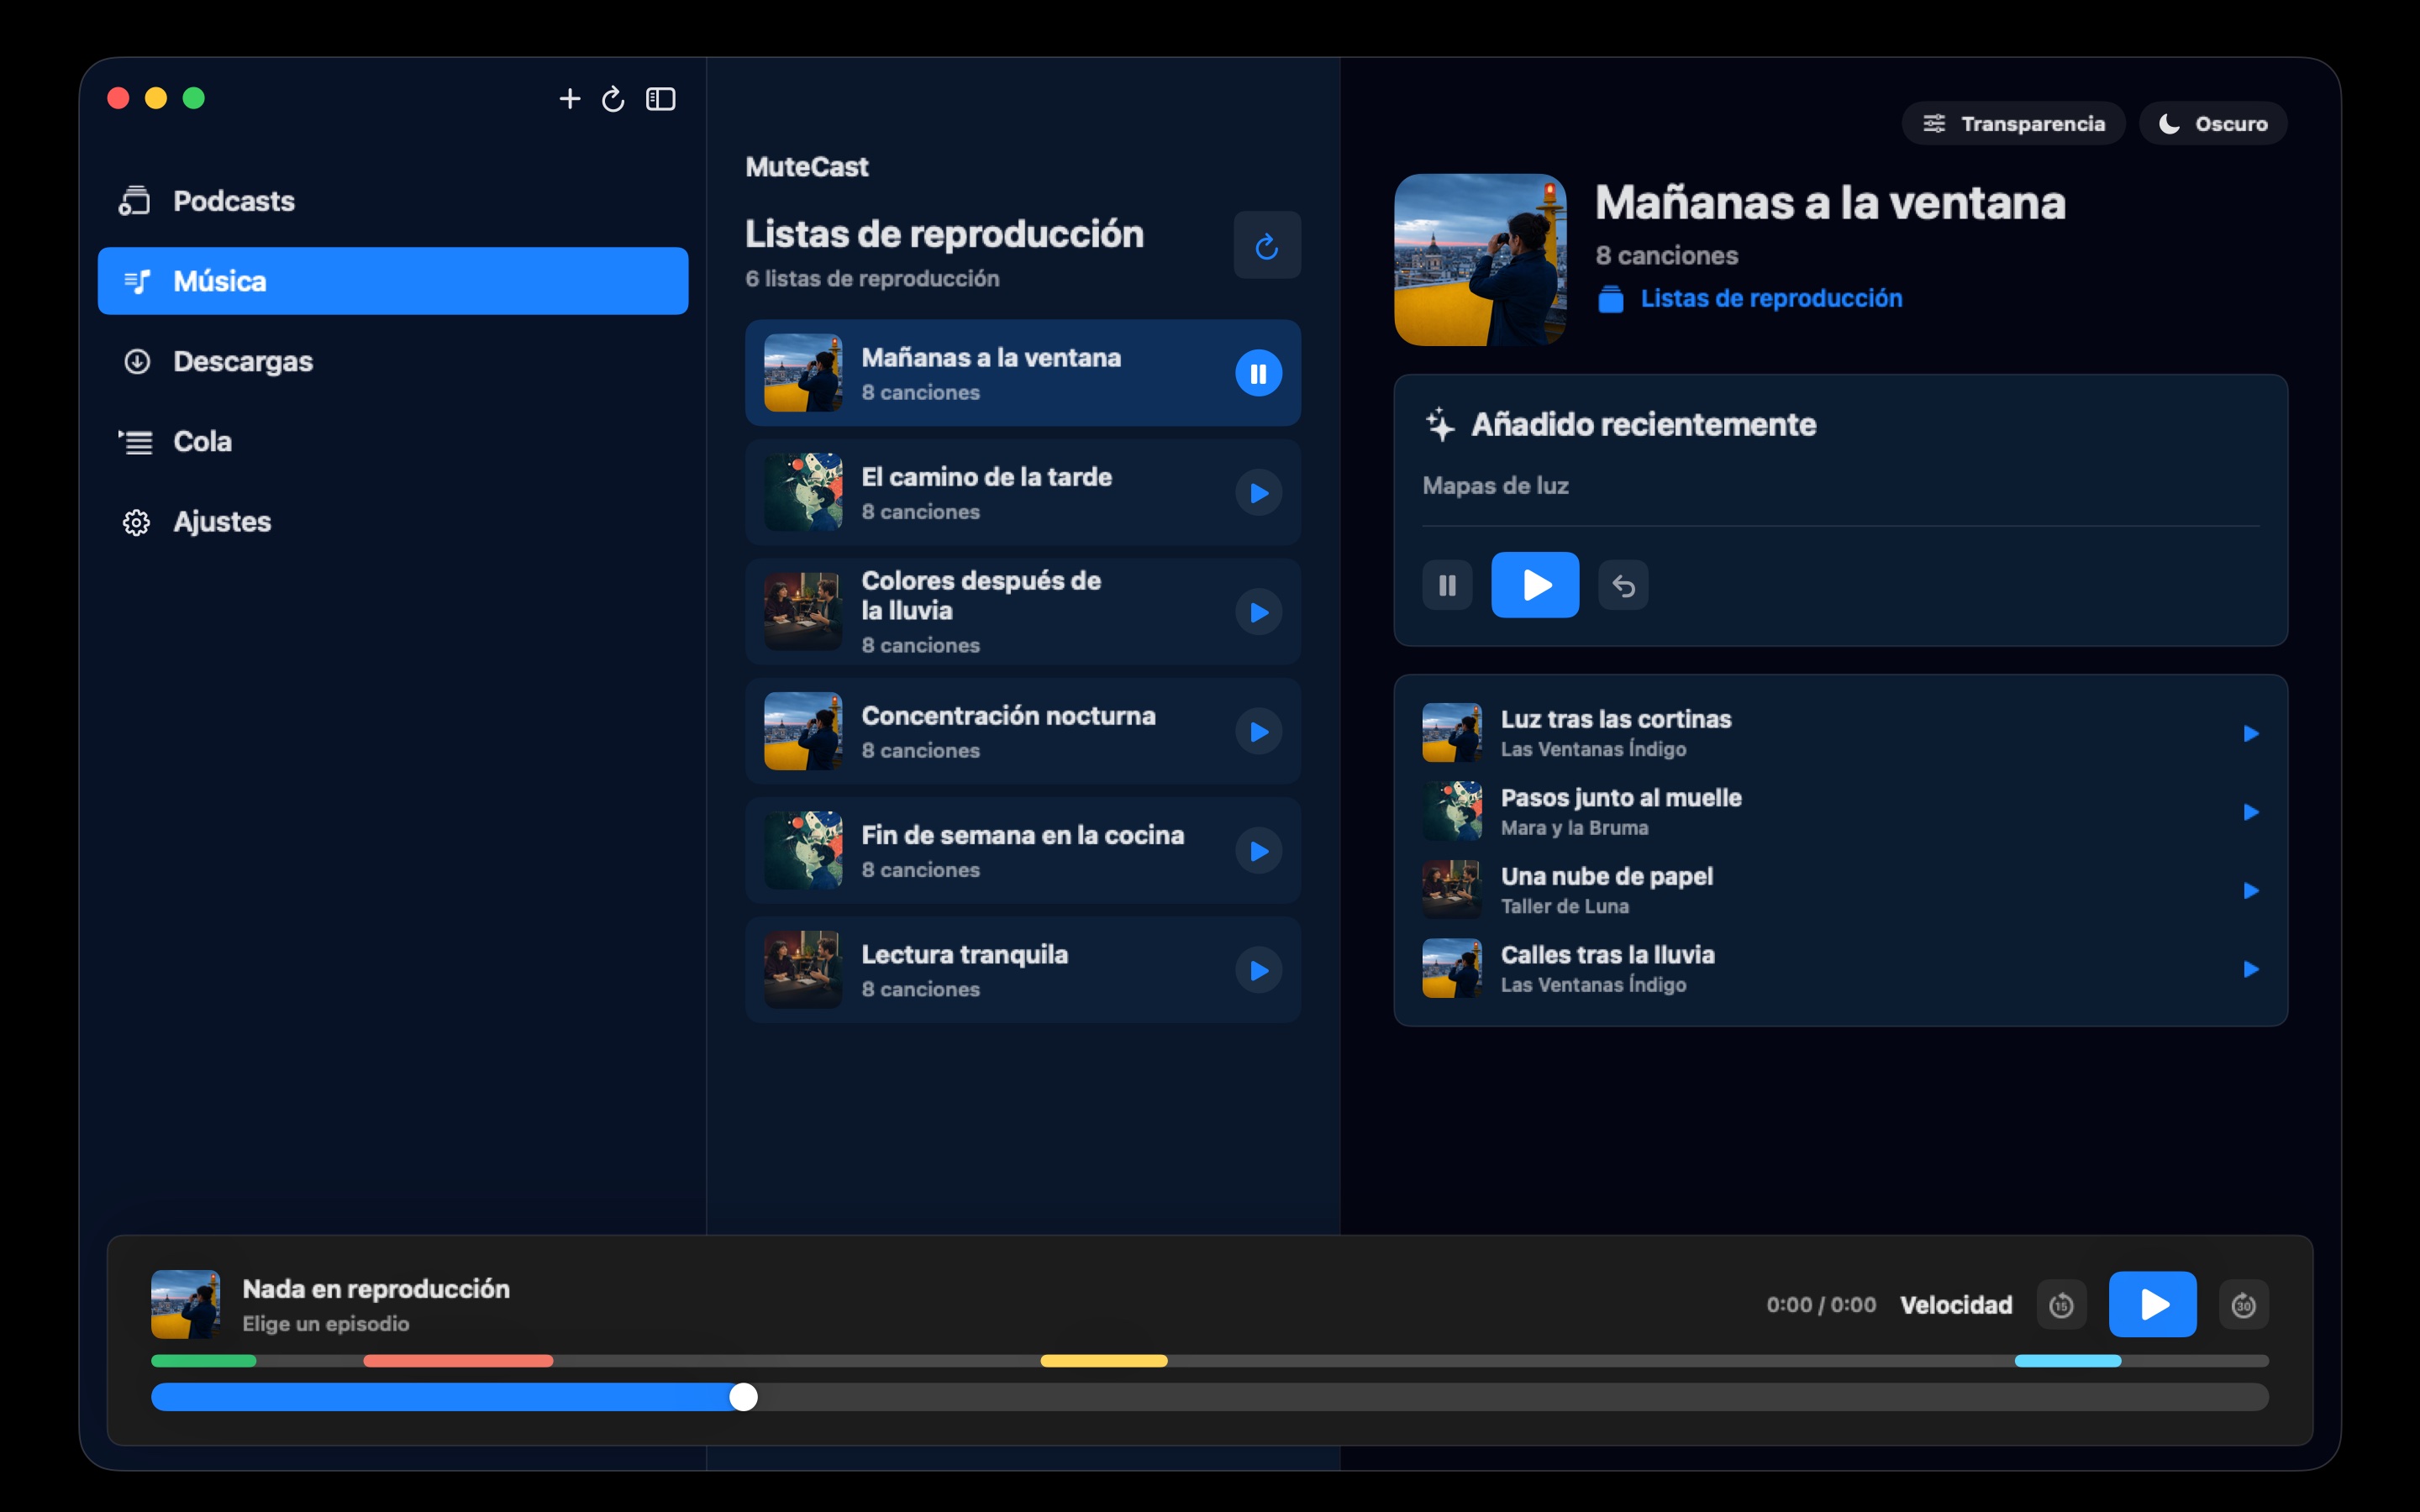Pause Mapas de luz in the recent card
The width and height of the screenshot is (2420, 1512).
[1447, 585]
